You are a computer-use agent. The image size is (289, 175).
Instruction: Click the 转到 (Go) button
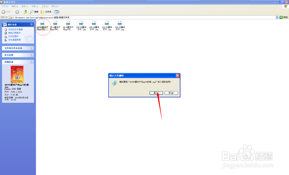point(284,17)
